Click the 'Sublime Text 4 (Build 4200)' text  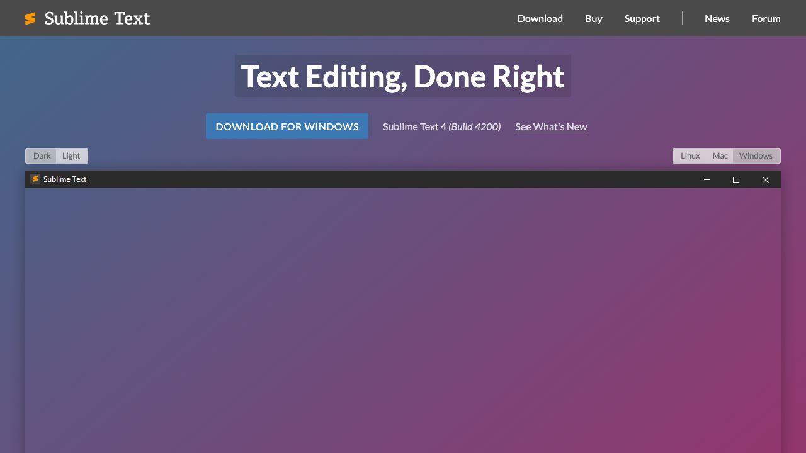tap(442, 126)
